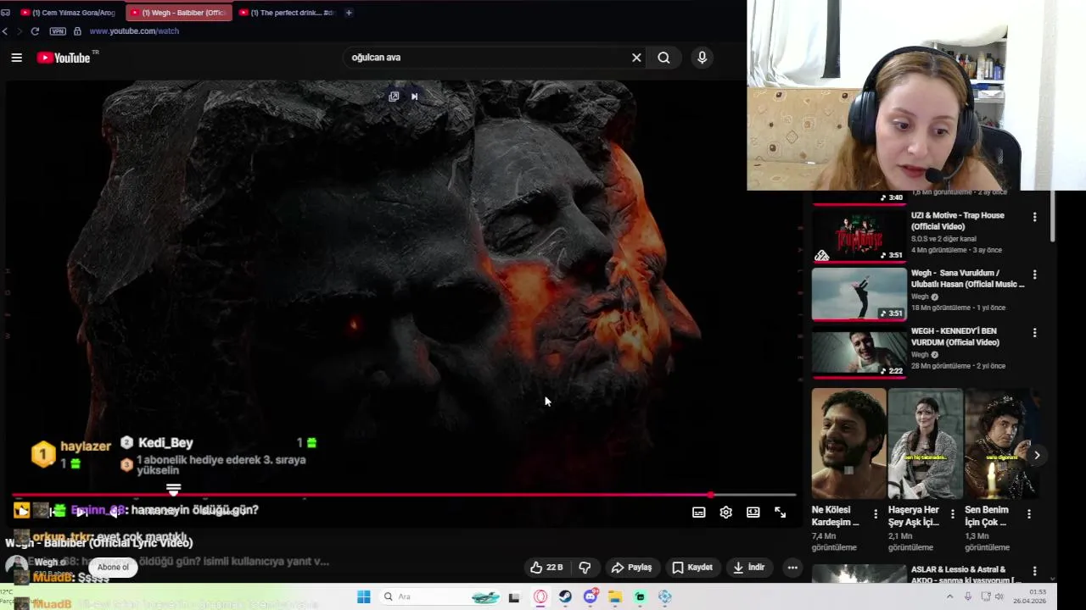Screen dimensions: 1086x610
Task: Open options for Haşerya short
Action: click(x=952, y=513)
